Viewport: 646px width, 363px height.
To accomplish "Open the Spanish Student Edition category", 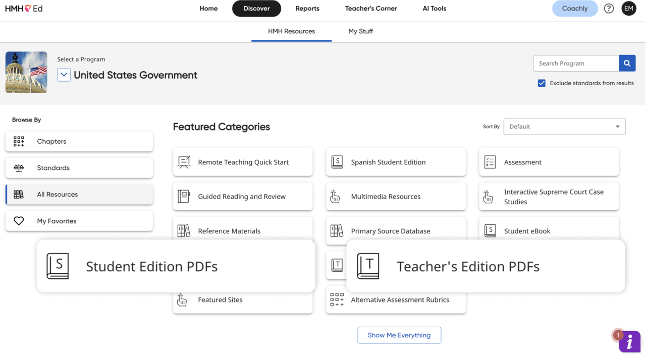I will coord(396,162).
